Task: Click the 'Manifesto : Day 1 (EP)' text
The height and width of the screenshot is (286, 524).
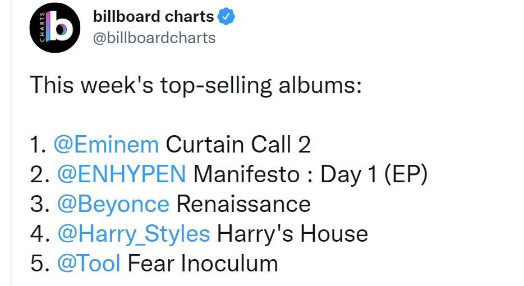Action: 310,174
